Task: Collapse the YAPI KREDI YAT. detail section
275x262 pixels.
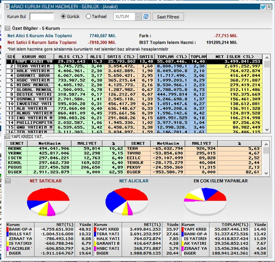Action: (7, 136)
